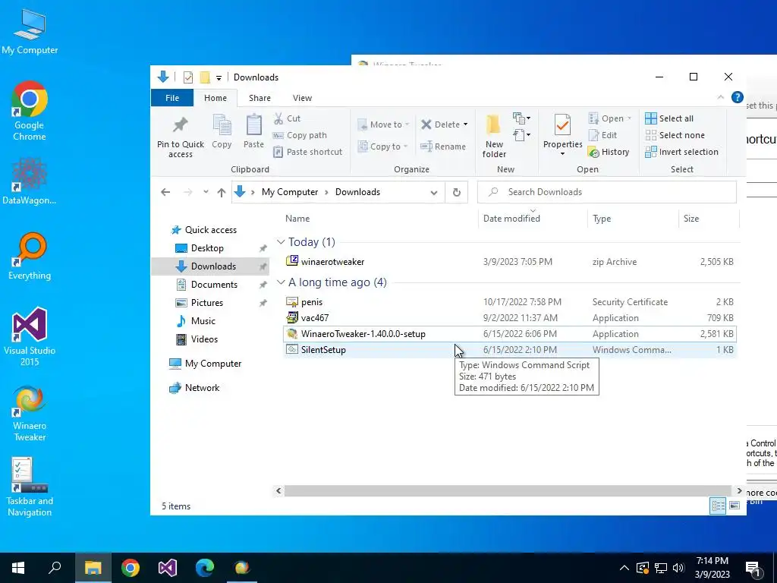Create a New folder
This screenshot has height=583, width=777.
pos(494,135)
